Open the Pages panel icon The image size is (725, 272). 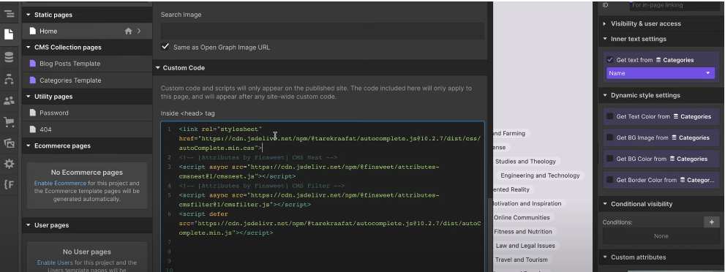9,34
